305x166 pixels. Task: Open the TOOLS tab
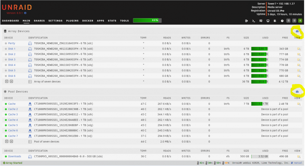(124, 21)
